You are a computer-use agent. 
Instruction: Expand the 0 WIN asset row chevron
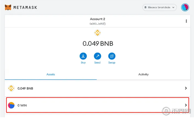186,105
